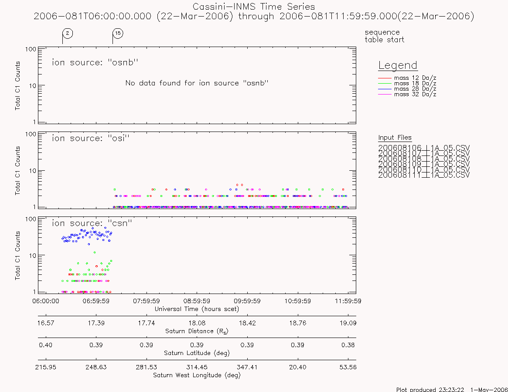
Task: Click the sequence table marker labeled 15
Action: coord(118,33)
